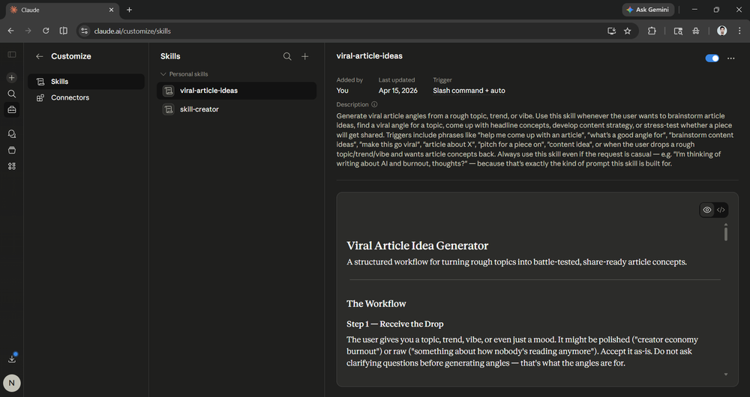Open the Slash command + auto trigger
The image size is (750, 397).
tap(469, 91)
